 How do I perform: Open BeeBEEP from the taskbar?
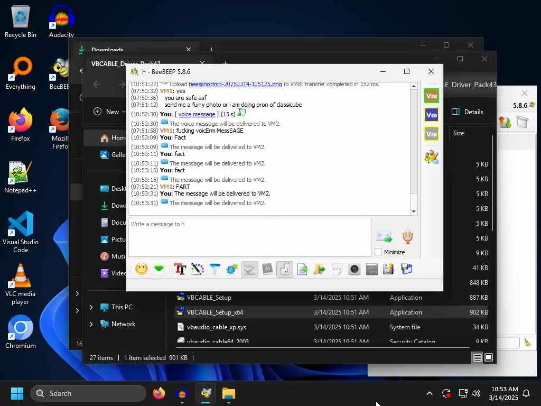click(x=206, y=393)
